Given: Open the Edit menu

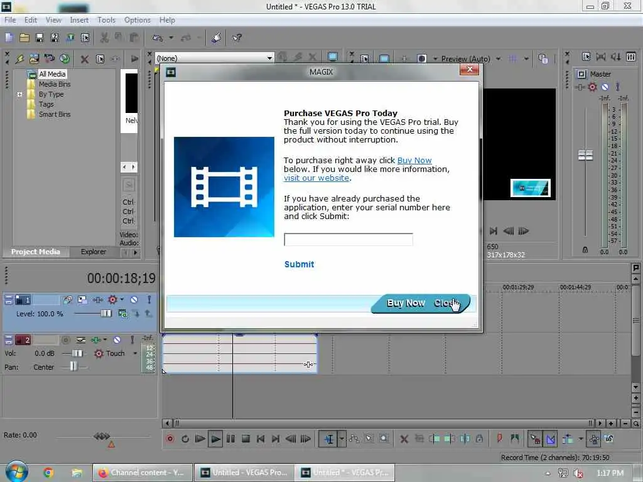Looking at the screenshot, I should pos(30,19).
